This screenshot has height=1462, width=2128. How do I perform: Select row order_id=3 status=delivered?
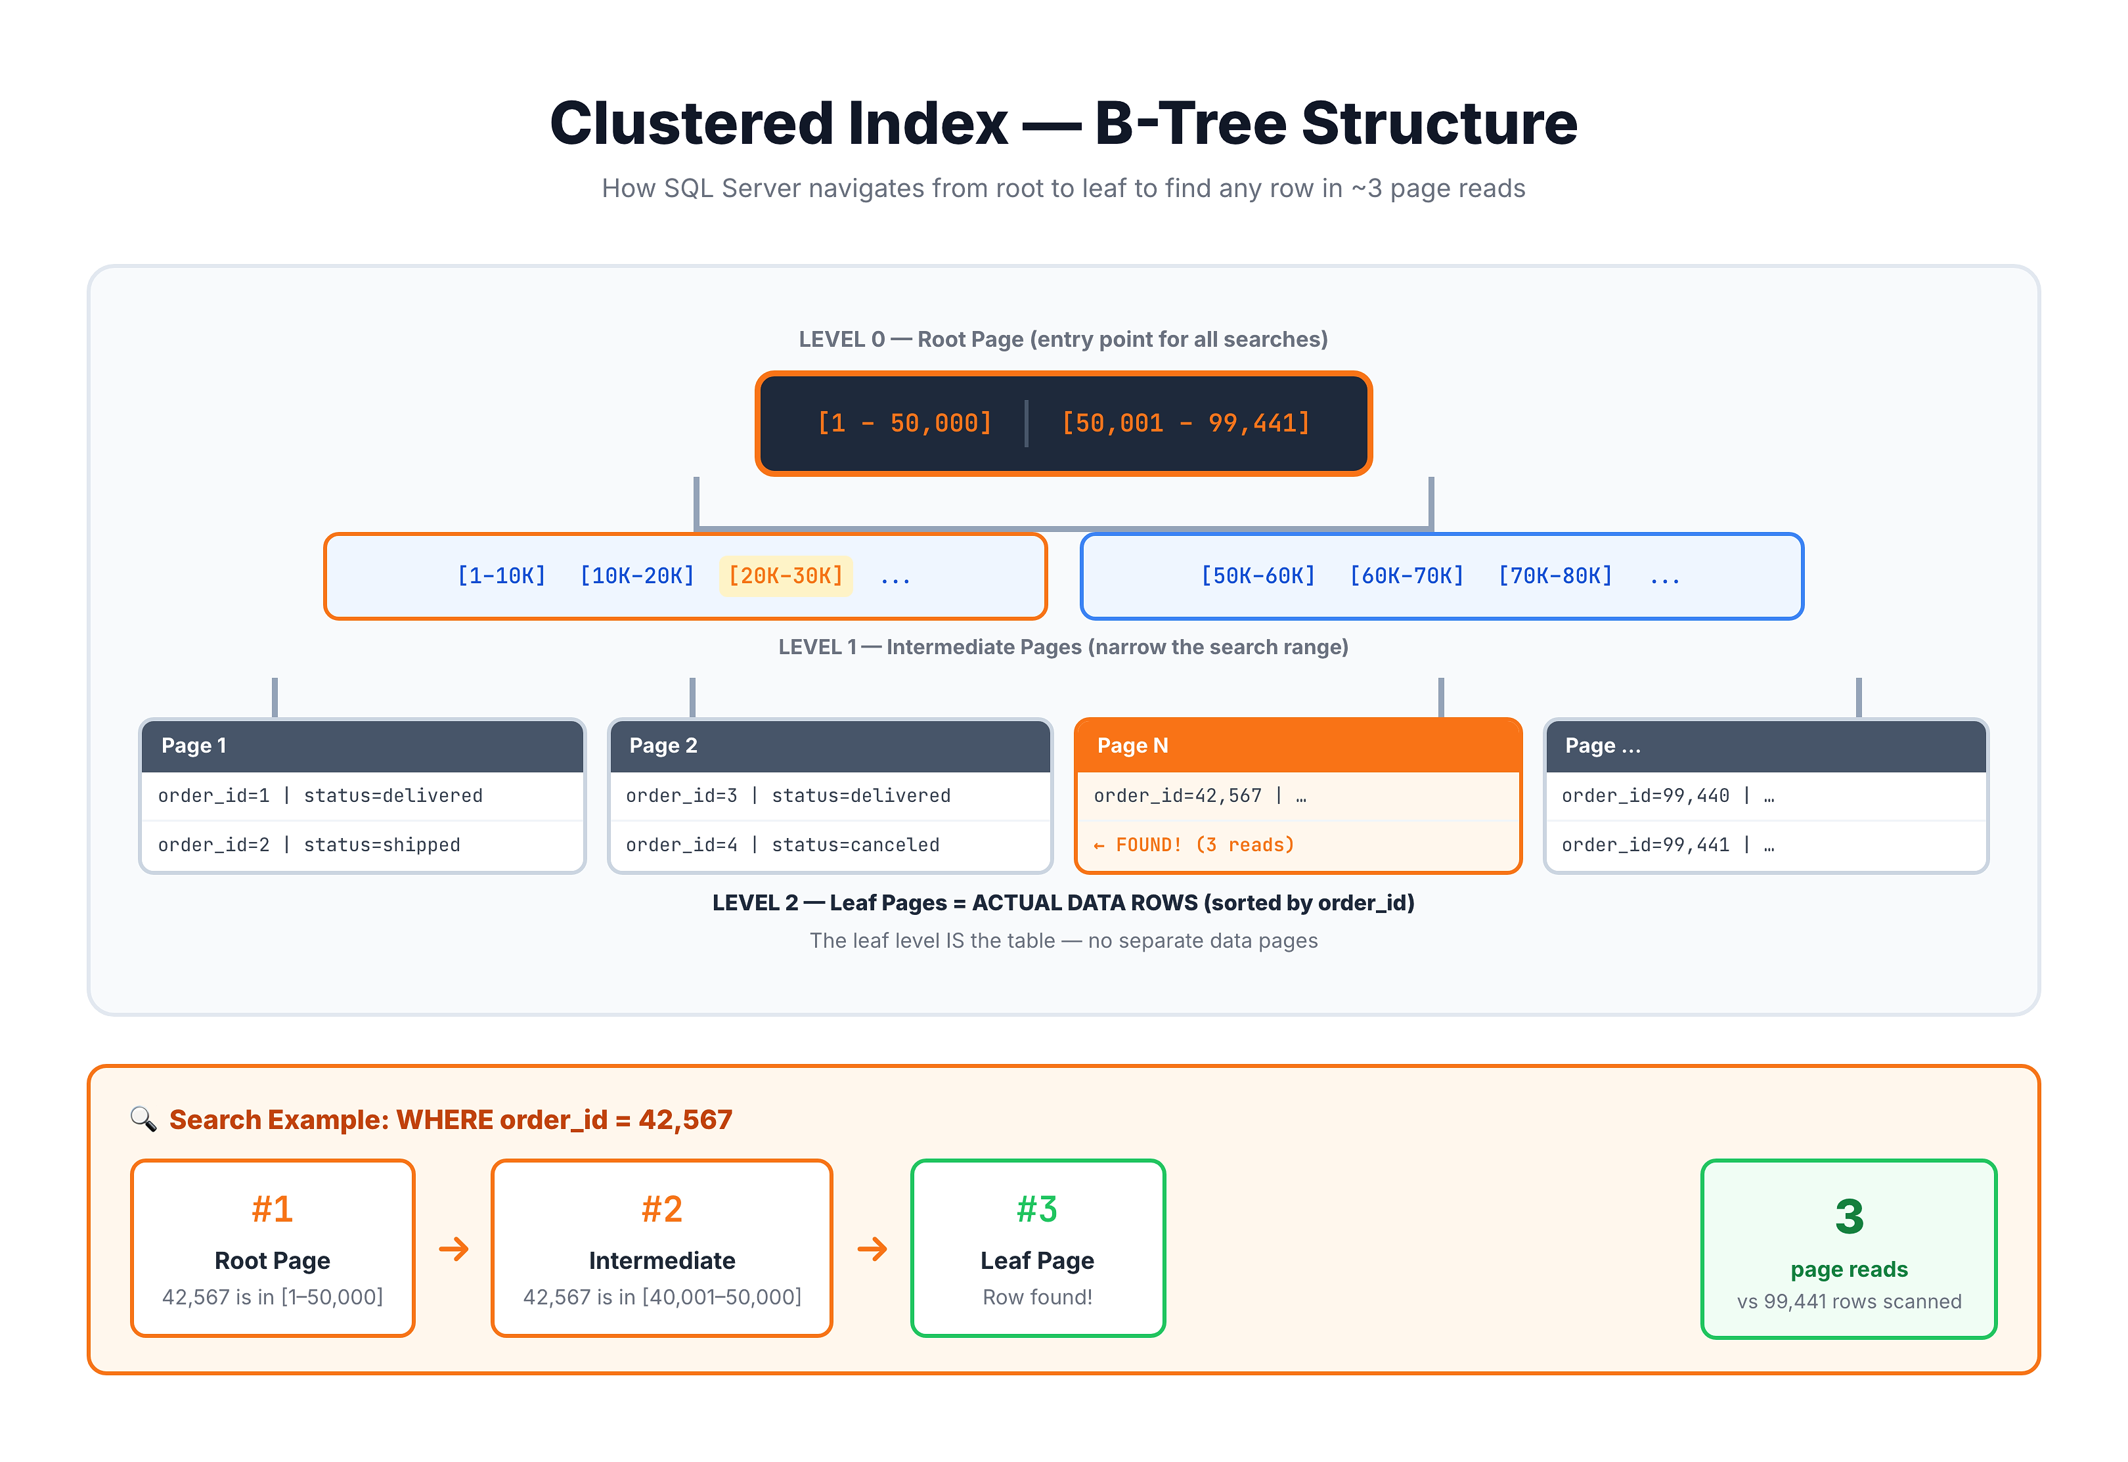(x=830, y=796)
